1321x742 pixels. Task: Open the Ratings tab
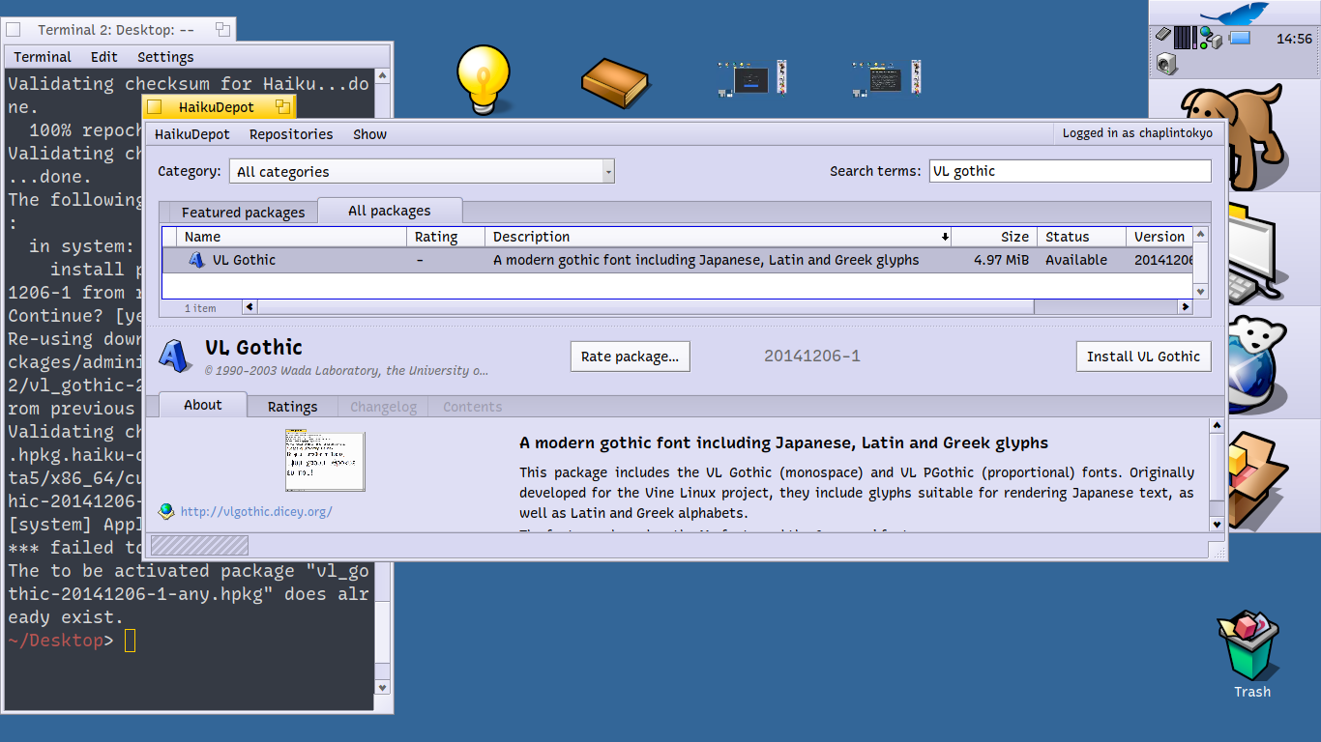click(x=292, y=407)
